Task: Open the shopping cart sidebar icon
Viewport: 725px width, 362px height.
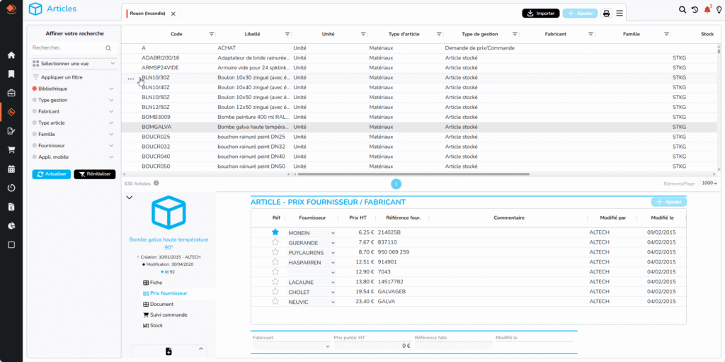Action: [x=11, y=150]
